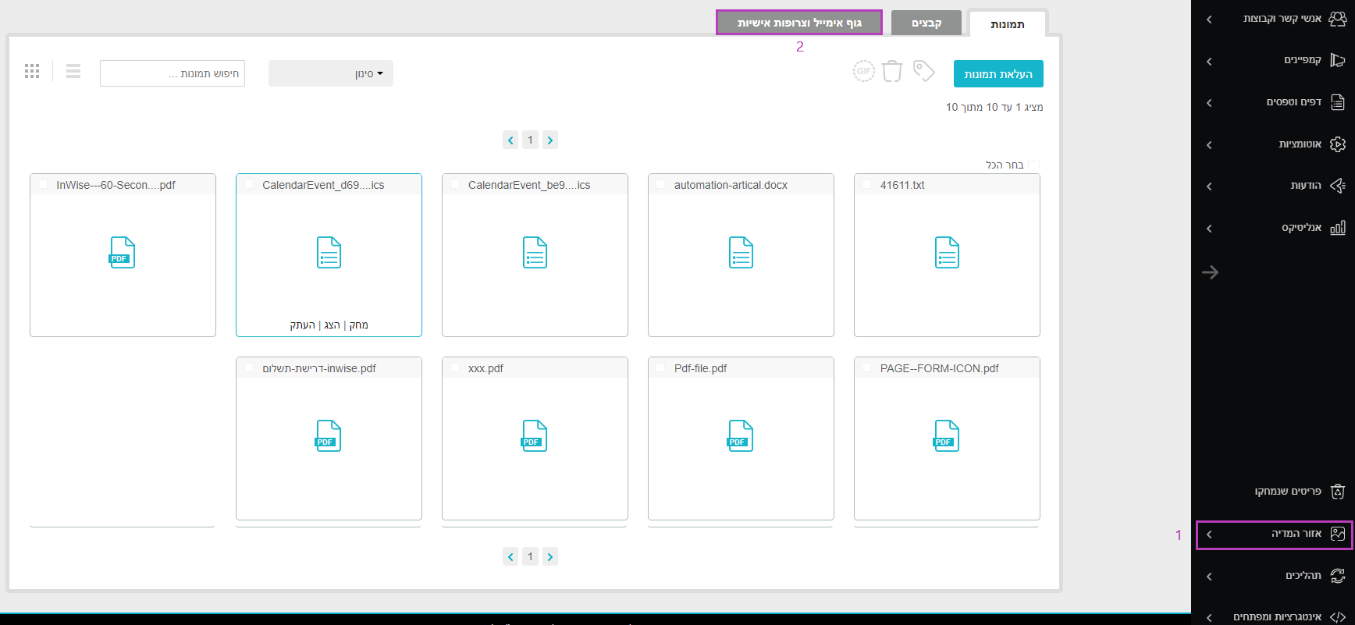Expand the תהליכים chevron
Image resolution: width=1355 pixels, height=625 pixels.
1209,577
